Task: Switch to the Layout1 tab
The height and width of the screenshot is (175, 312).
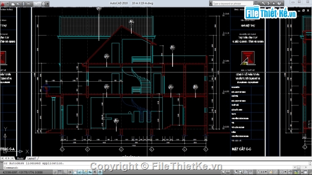Action: click(32, 158)
